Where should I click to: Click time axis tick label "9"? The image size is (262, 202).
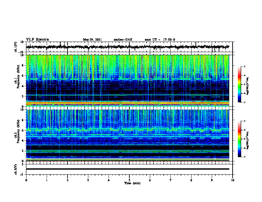pyautogui.click(x=212, y=180)
